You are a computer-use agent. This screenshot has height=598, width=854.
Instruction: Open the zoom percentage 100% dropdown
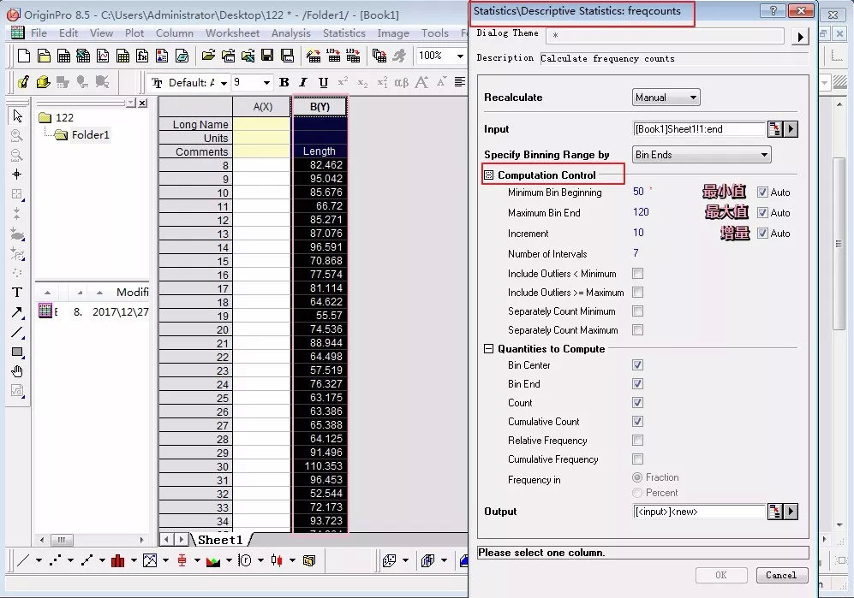coord(460,56)
